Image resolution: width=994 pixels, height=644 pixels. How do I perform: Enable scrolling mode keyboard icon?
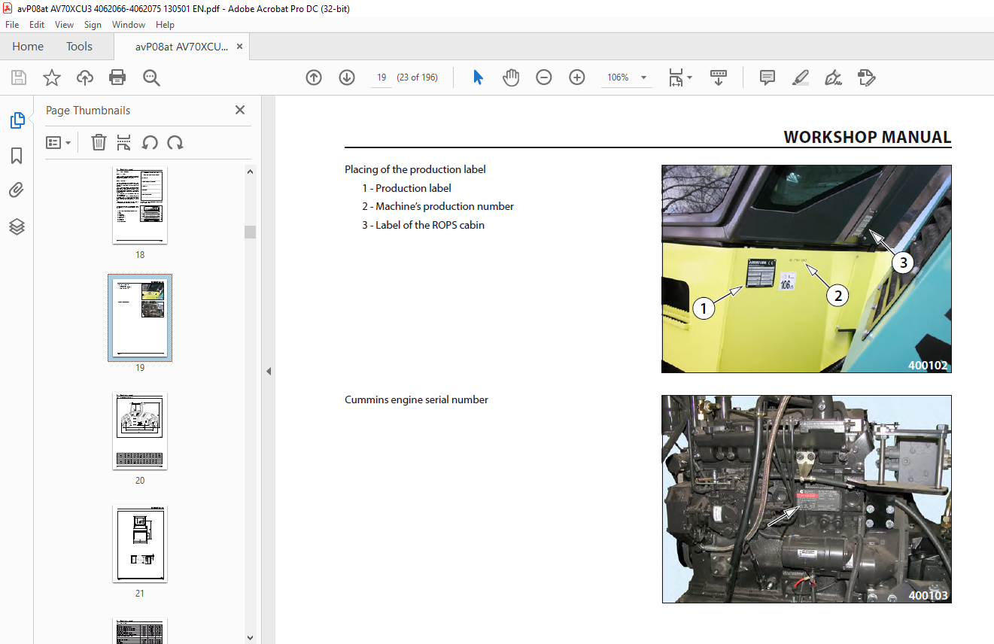coord(719,77)
